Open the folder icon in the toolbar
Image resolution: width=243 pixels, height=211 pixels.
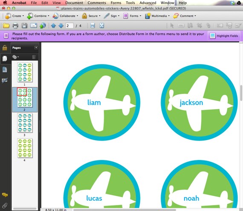point(6,25)
